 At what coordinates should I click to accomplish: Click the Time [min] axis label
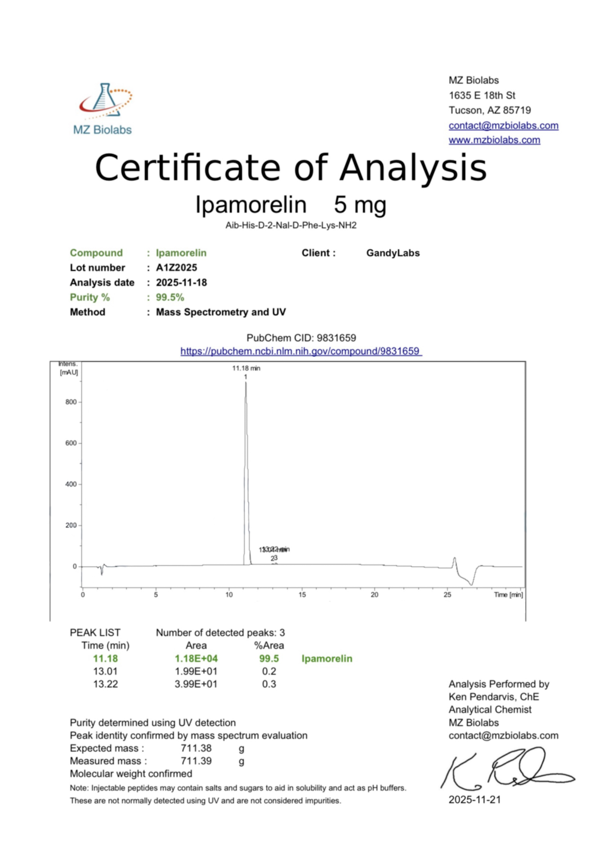click(x=508, y=595)
